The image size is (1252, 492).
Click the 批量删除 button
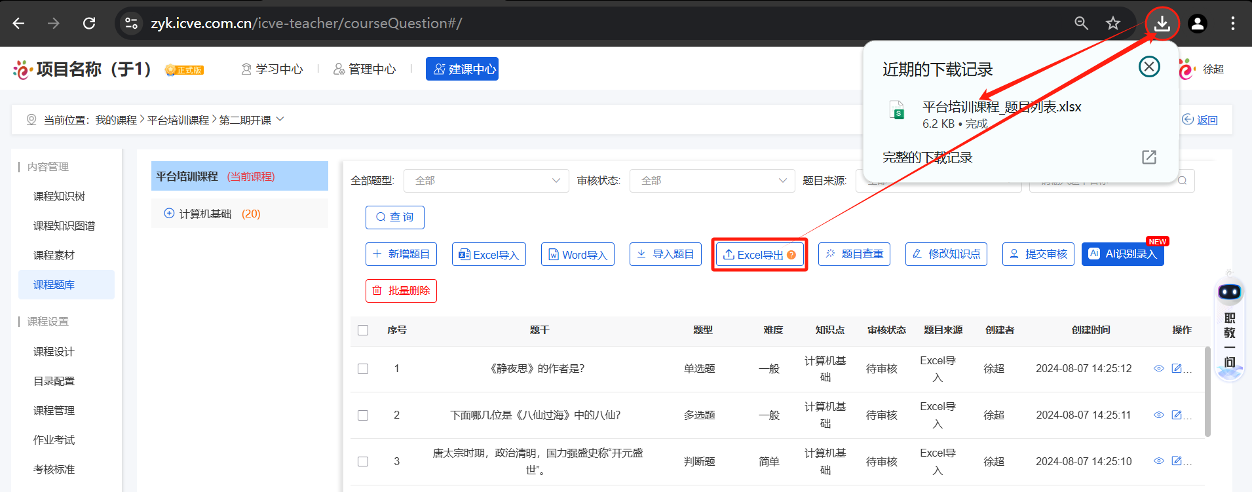click(x=401, y=290)
